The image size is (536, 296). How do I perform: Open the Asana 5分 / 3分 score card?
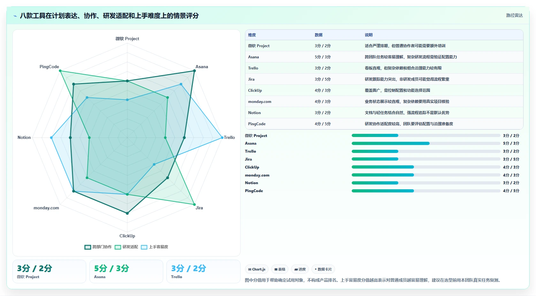point(126,271)
